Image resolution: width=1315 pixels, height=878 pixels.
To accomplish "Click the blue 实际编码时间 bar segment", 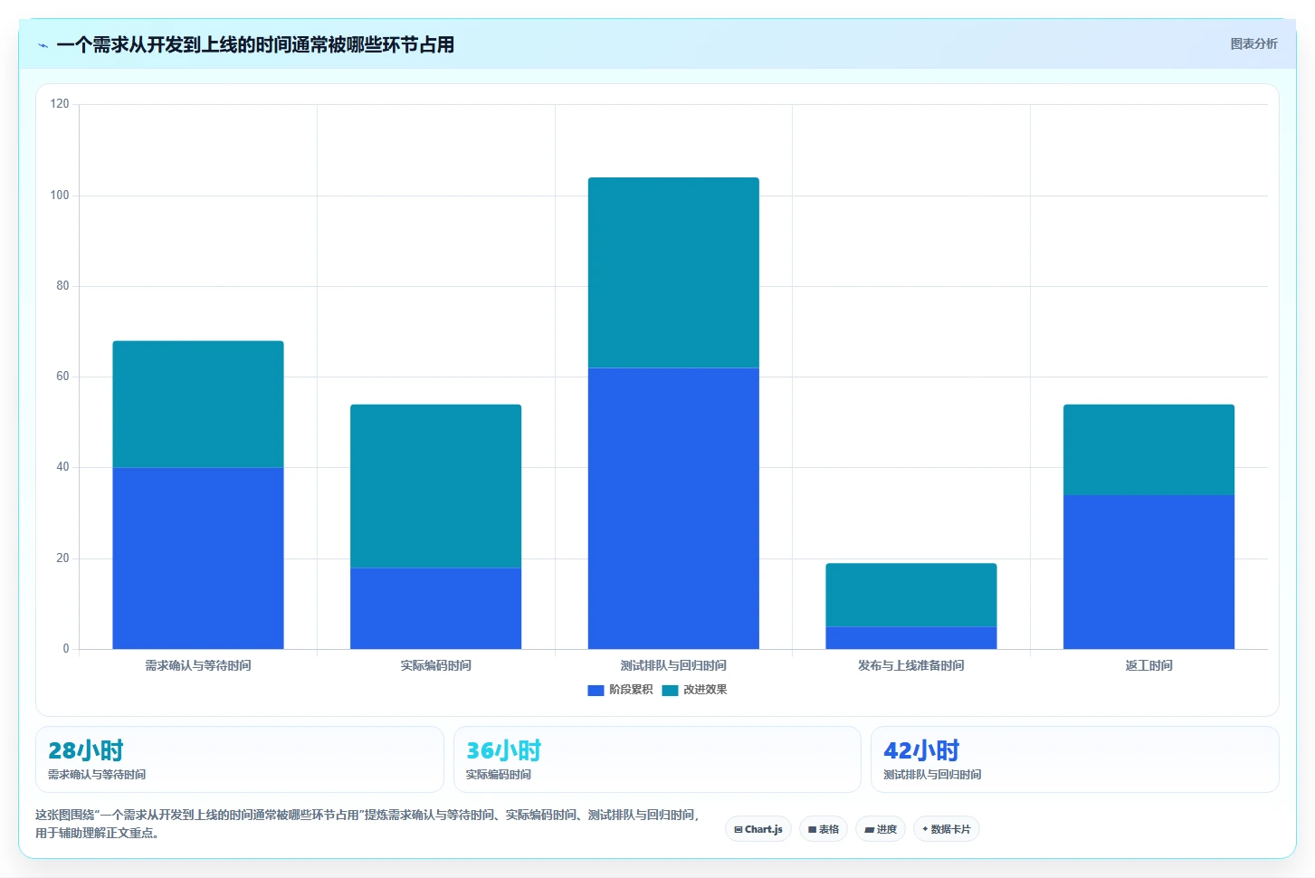I will 435,608.
